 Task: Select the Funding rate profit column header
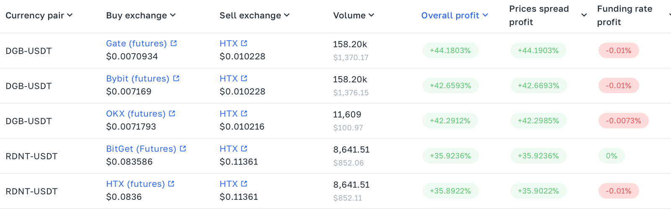click(625, 15)
